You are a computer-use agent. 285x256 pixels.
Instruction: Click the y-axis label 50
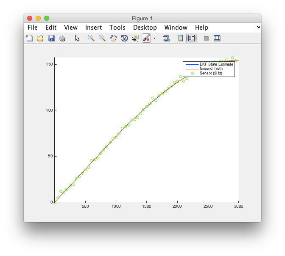(50, 156)
